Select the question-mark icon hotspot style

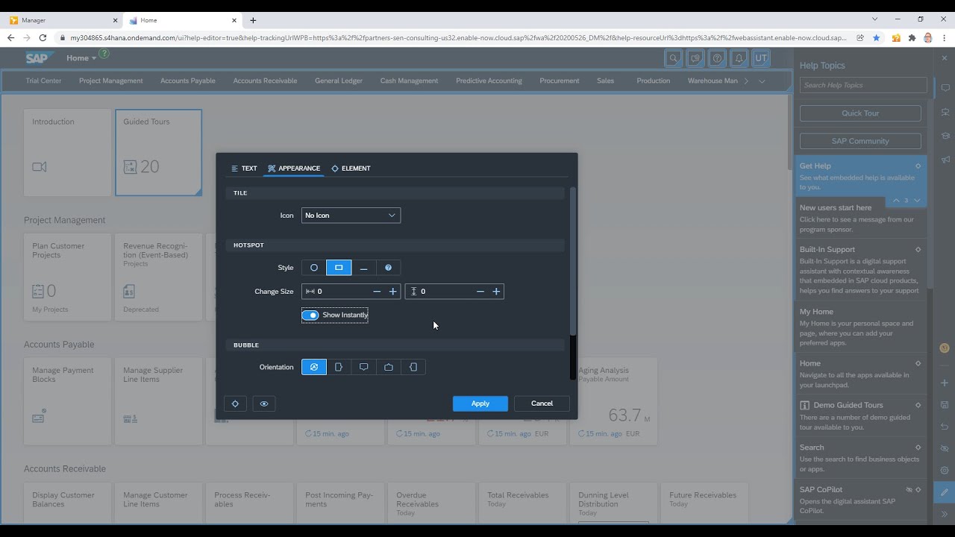click(388, 268)
